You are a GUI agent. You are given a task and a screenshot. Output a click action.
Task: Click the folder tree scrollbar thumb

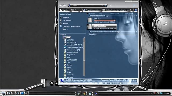pos(84,51)
